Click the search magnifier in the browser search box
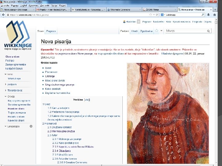The width and height of the screenshot is (222, 166). coord(203,14)
